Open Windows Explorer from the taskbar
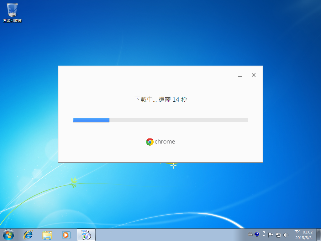The image size is (321, 241). [x=47, y=235]
